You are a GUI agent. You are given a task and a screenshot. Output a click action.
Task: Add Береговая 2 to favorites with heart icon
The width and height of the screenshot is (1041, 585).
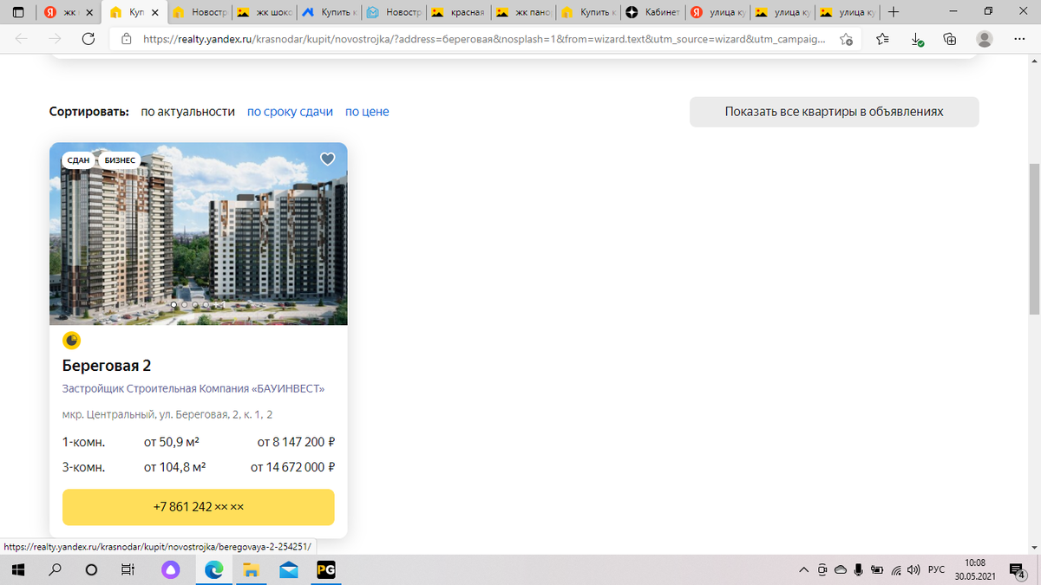[x=327, y=159]
